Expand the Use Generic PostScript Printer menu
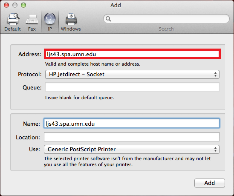 point(132,149)
